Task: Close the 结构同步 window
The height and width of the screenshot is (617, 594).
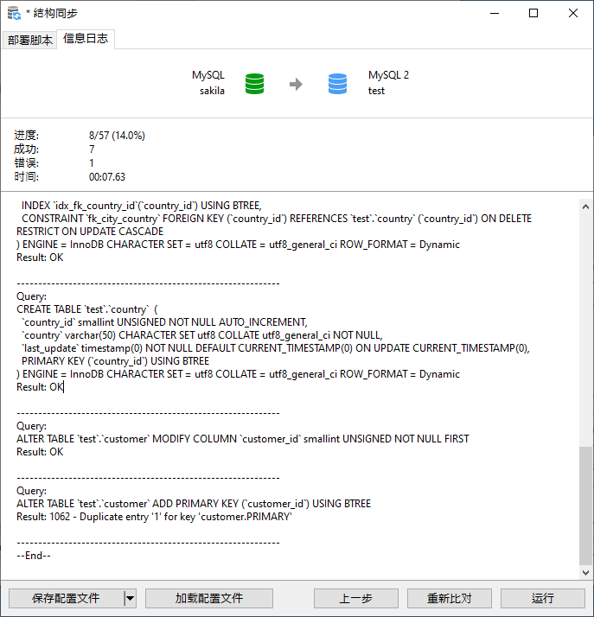Action: [x=573, y=13]
